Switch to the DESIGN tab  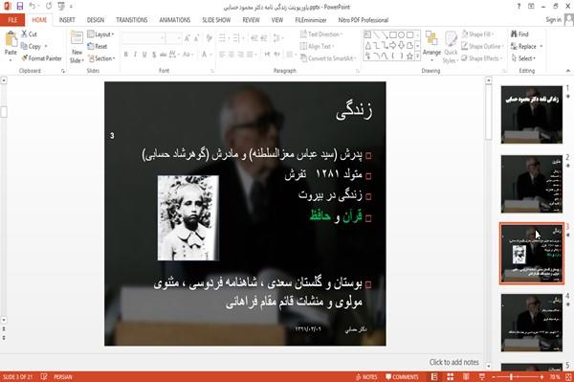(x=95, y=20)
